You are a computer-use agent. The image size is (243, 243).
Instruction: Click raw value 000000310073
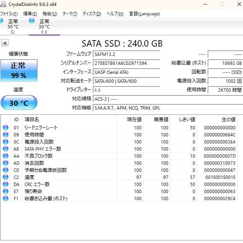tap(220, 163)
